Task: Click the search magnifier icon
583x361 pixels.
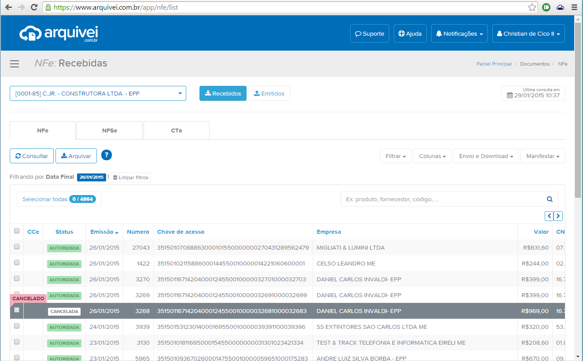Action: pyautogui.click(x=550, y=199)
